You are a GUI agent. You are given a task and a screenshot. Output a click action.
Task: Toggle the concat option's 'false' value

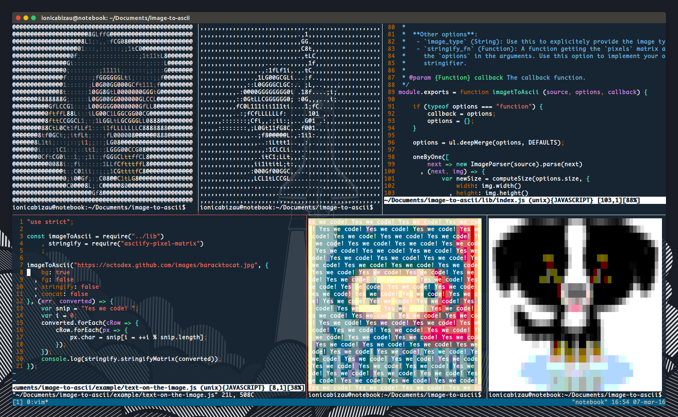pyautogui.click(x=79, y=294)
